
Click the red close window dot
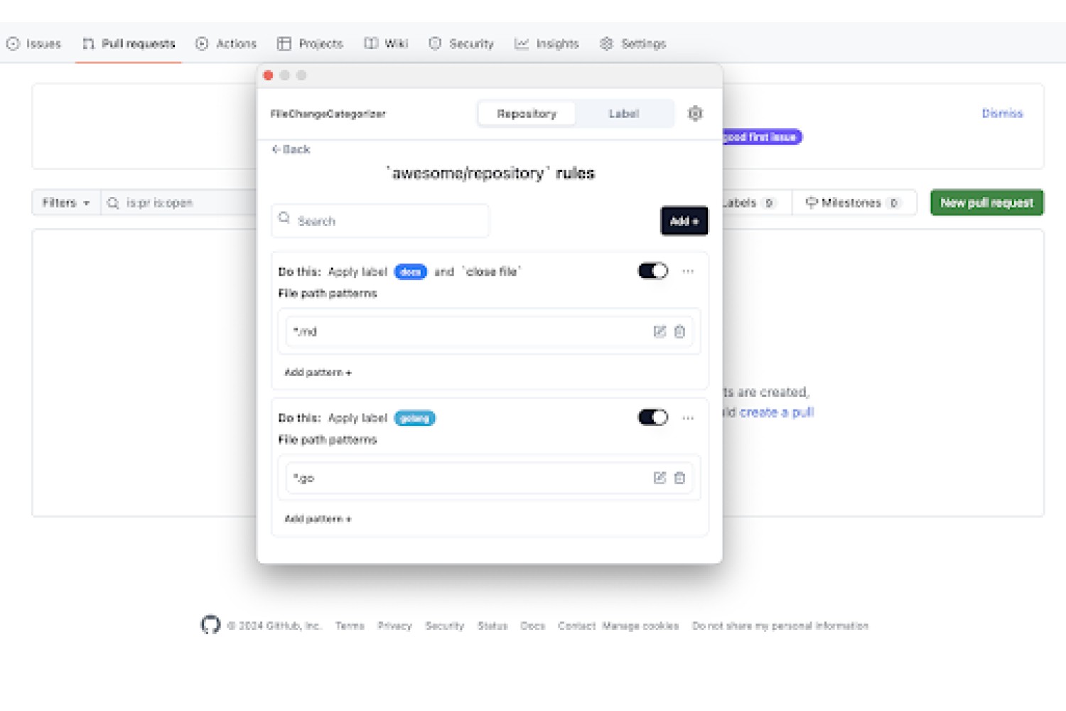pos(268,75)
